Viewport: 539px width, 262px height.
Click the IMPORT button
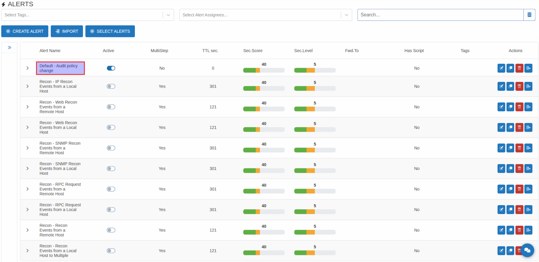pos(67,31)
